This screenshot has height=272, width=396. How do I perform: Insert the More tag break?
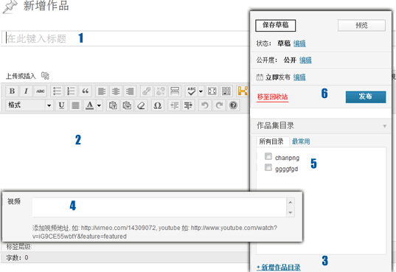point(175,91)
